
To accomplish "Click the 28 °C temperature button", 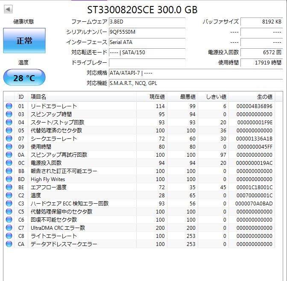I will coord(24,77).
